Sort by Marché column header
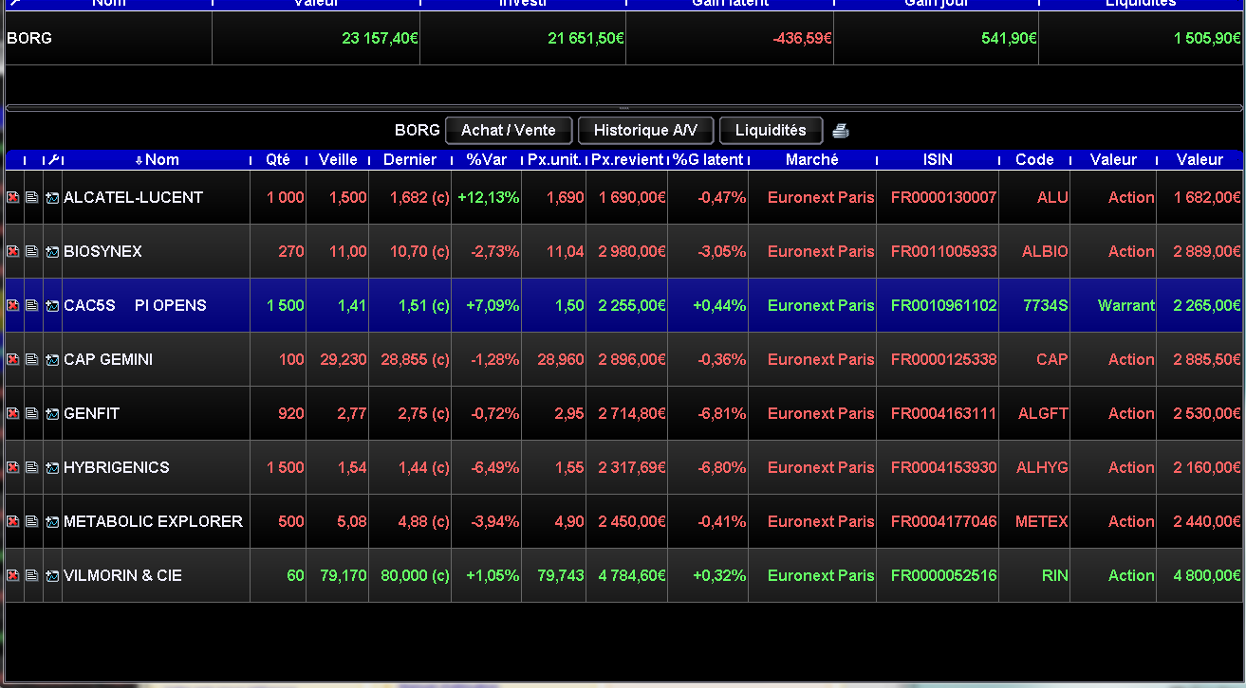1246x688 pixels. (x=812, y=159)
